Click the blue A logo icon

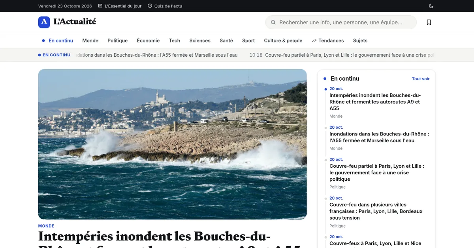pyautogui.click(x=44, y=22)
